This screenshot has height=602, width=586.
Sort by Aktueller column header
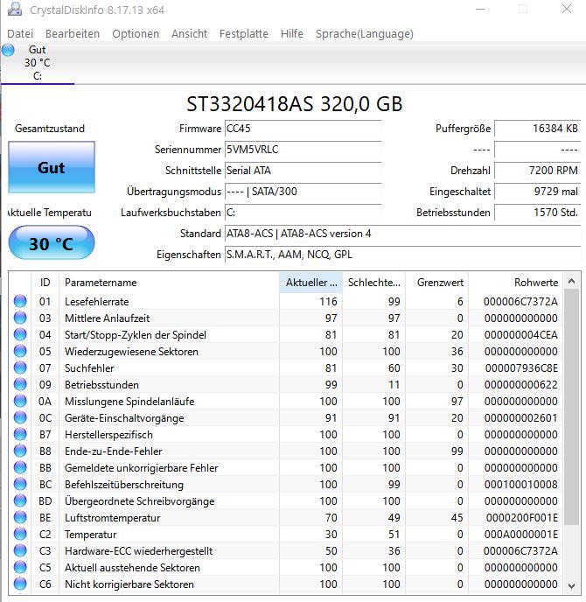pyautogui.click(x=310, y=283)
